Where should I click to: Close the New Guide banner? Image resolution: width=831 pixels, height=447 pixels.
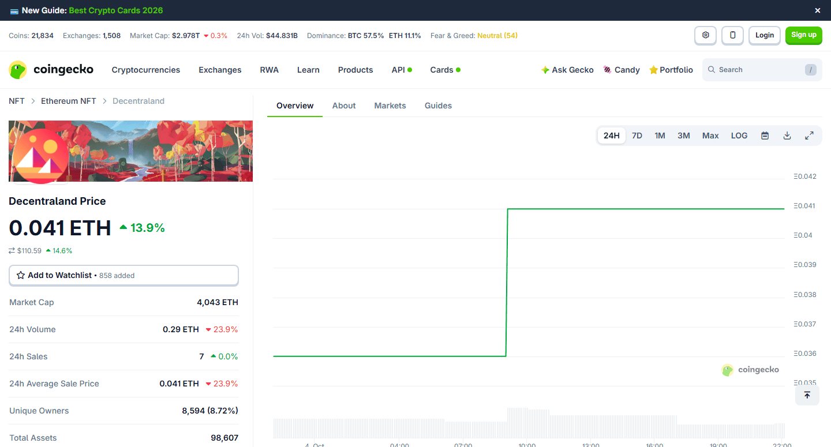pos(817,10)
